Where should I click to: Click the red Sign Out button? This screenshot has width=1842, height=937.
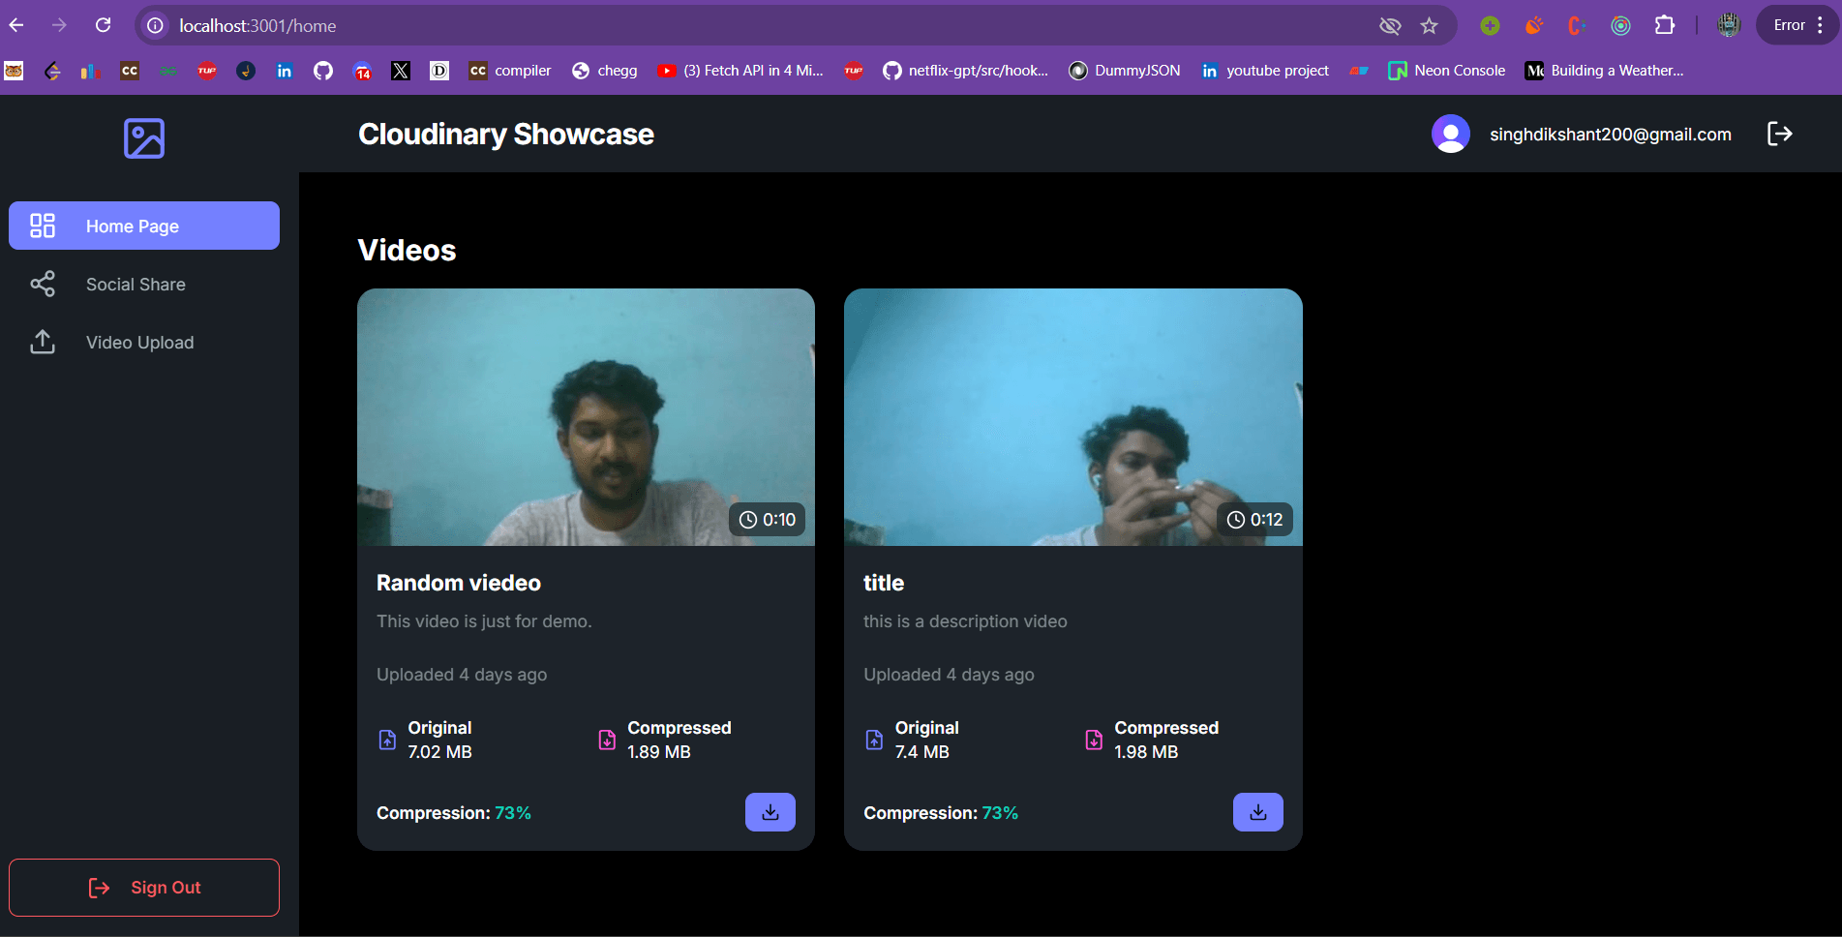click(x=144, y=888)
